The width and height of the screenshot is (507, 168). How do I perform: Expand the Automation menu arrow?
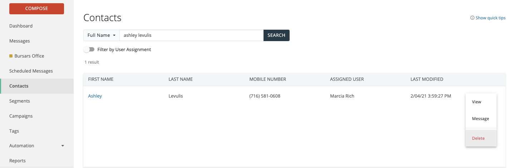pyautogui.click(x=63, y=146)
